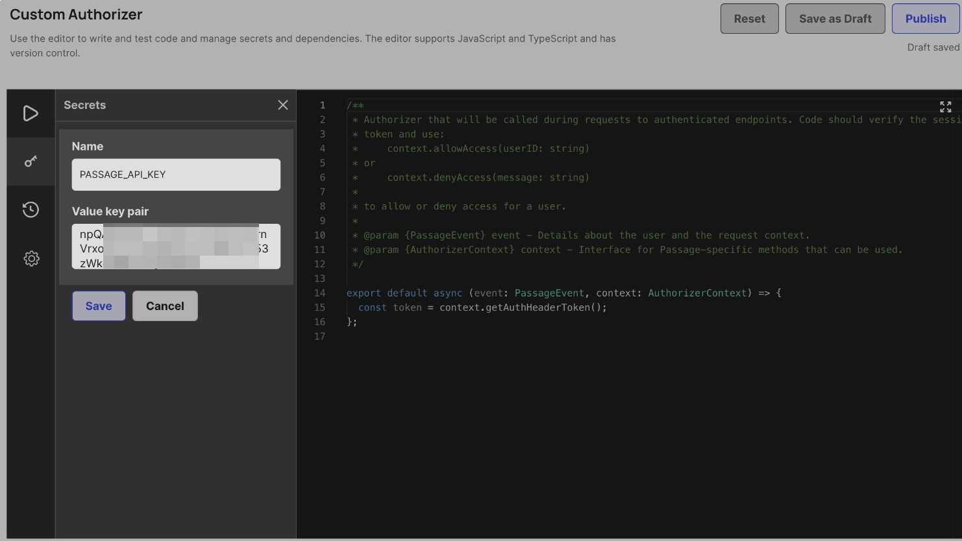The height and width of the screenshot is (541, 962).
Task: Focus the Value key pair text box
Action: click(176, 246)
